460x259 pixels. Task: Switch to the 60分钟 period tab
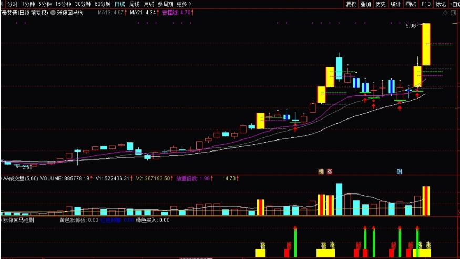pyautogui.click(x=103, y=4)
